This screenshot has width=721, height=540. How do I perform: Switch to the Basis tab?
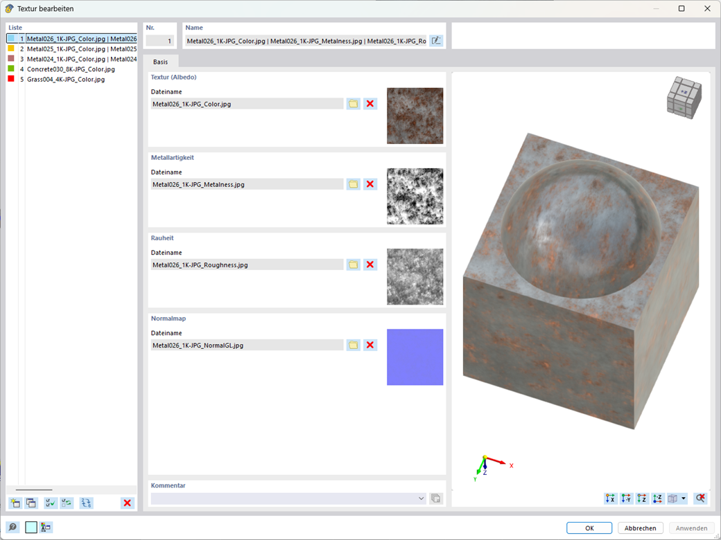(160, 62)
